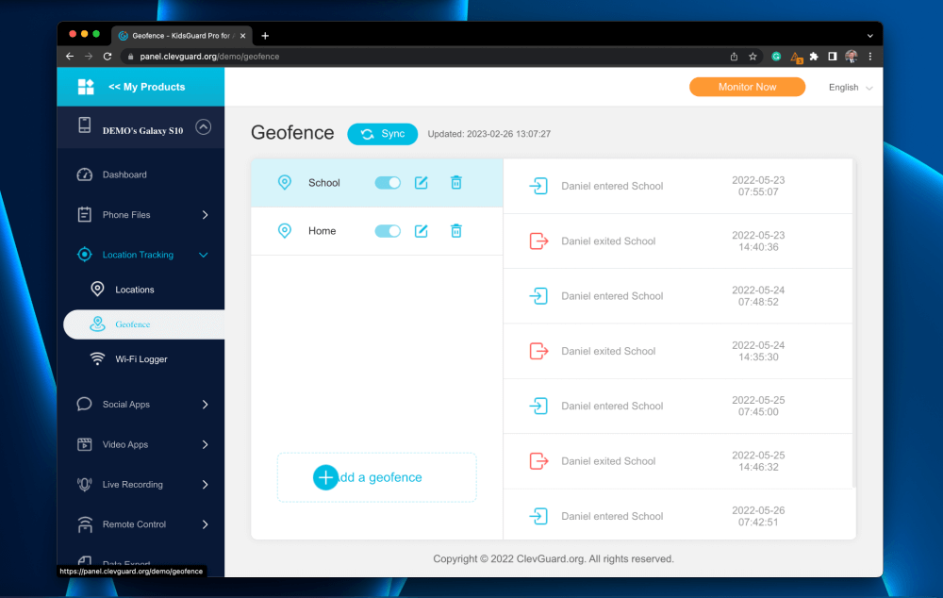Delete the Home geofence
943x598 pixels.
pos(456,230)
